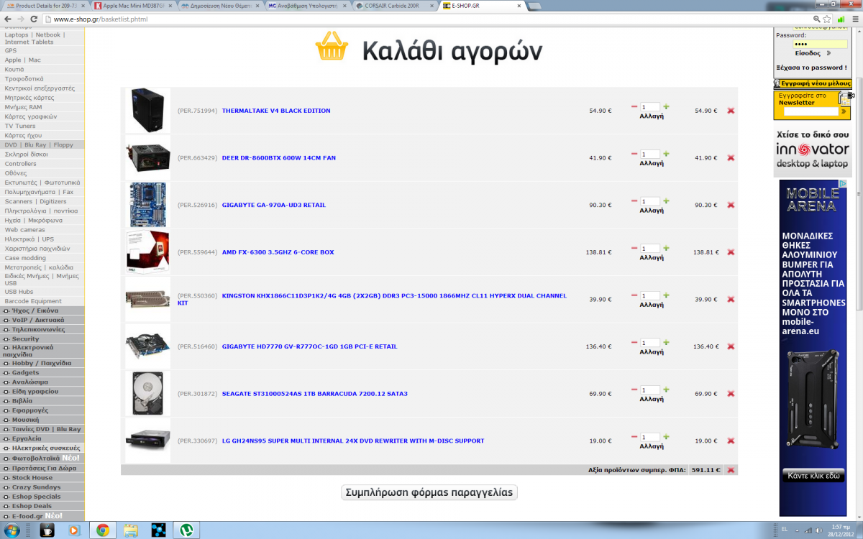
Task: Open the Seagate hard disk thumbnail
Action: tap(148, 394)
